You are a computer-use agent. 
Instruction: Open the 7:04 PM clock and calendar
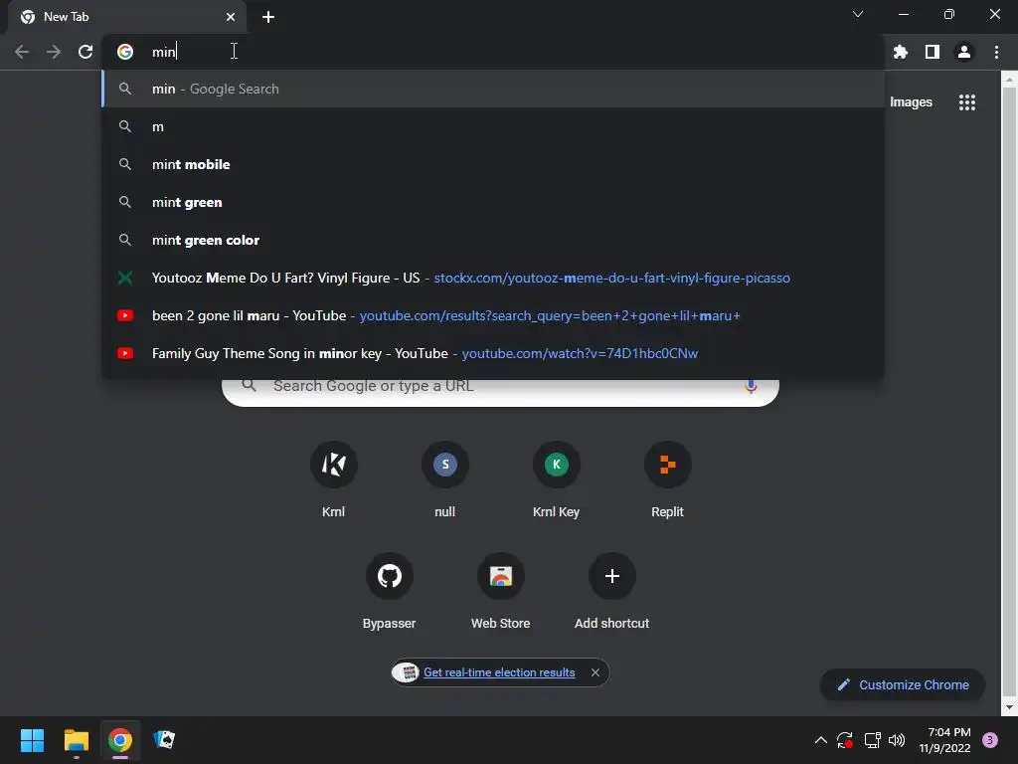click(x=944, y=740)
